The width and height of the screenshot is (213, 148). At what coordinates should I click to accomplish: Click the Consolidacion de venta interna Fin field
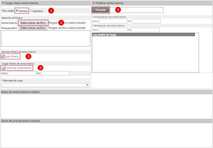click(x=146, y=21)
